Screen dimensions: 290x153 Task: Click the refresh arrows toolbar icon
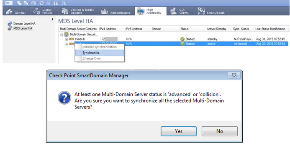click(x=41, y=3)
